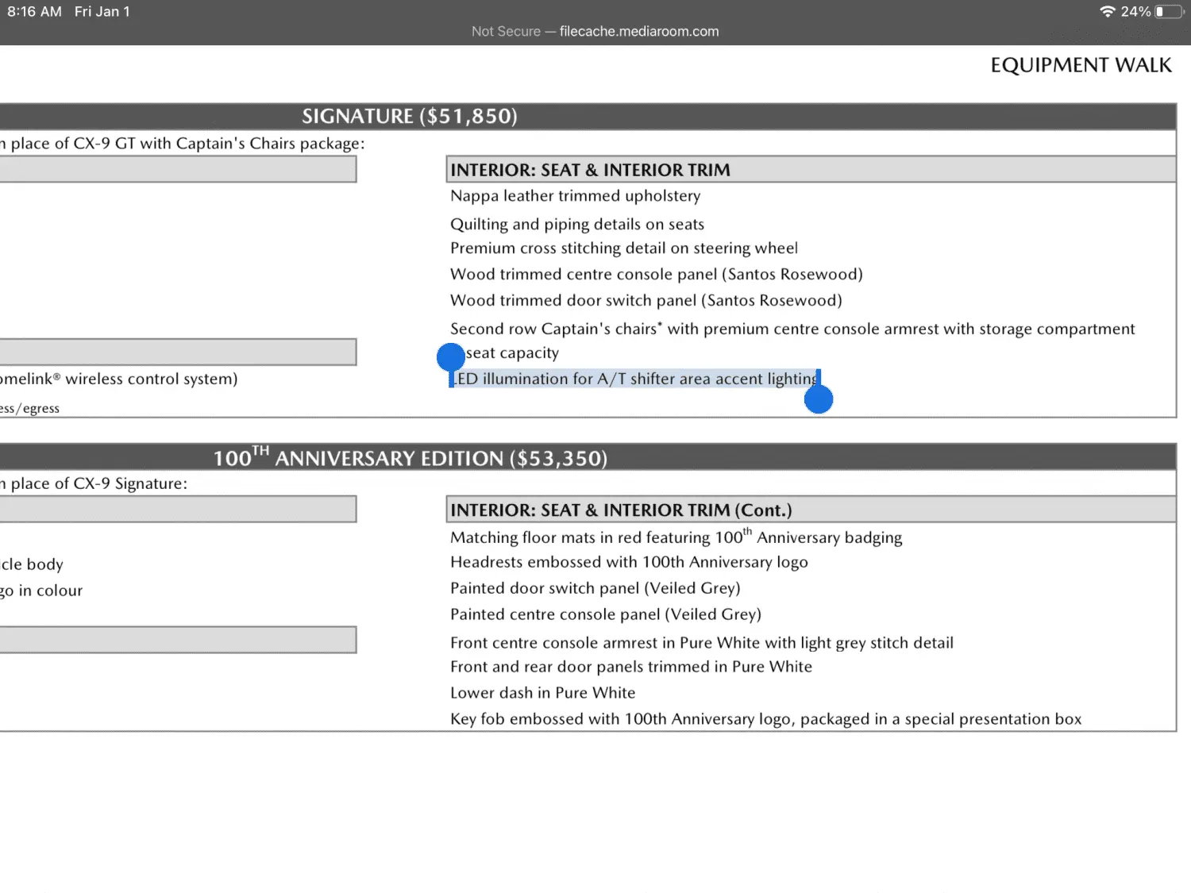Click the Nappa leather trimmed upholstery line

(x=575, y=196)
